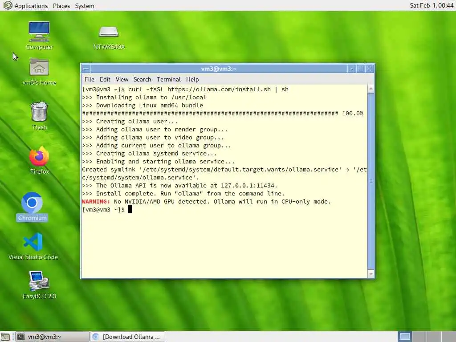Click the clock showing Sat Feb 1, 00:44

(x=432, y=5)
